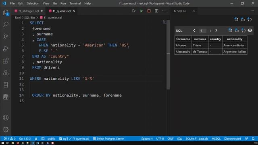258x145 pixels.
Task: Open the Manage gear icon
Action: point(6,129)
